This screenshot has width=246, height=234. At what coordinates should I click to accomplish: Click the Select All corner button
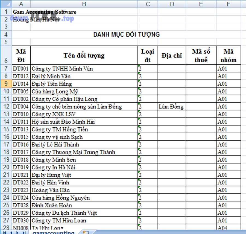pos(6,4)
